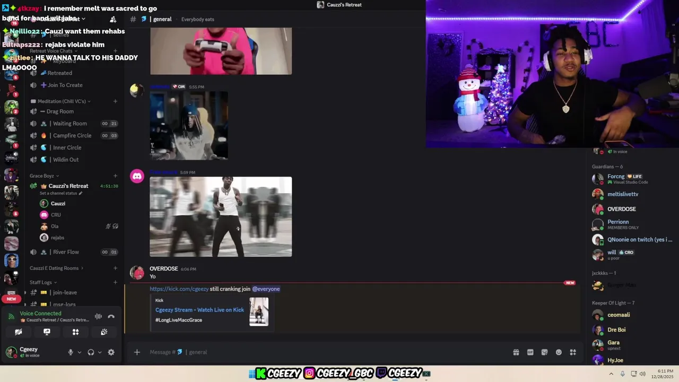679x382 pixels.
Task: Select Ola in the voice channel
Action: coord(55,227)
